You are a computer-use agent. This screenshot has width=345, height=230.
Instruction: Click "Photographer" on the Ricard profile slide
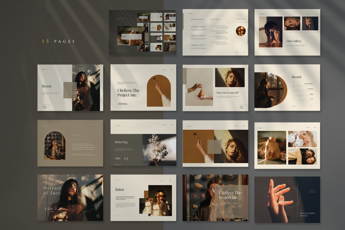[x=309, y=83]
